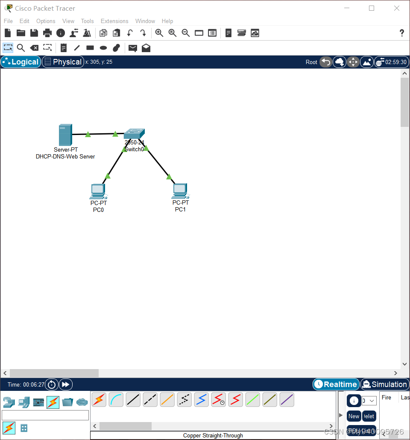The image size is (410, 440).
Task: Add a Simple PDU envelope
Action: click(x=133, y=48)
